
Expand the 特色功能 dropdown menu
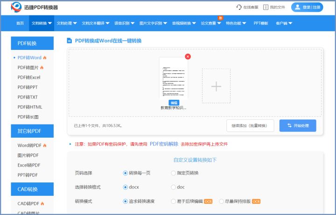(236, 23)
